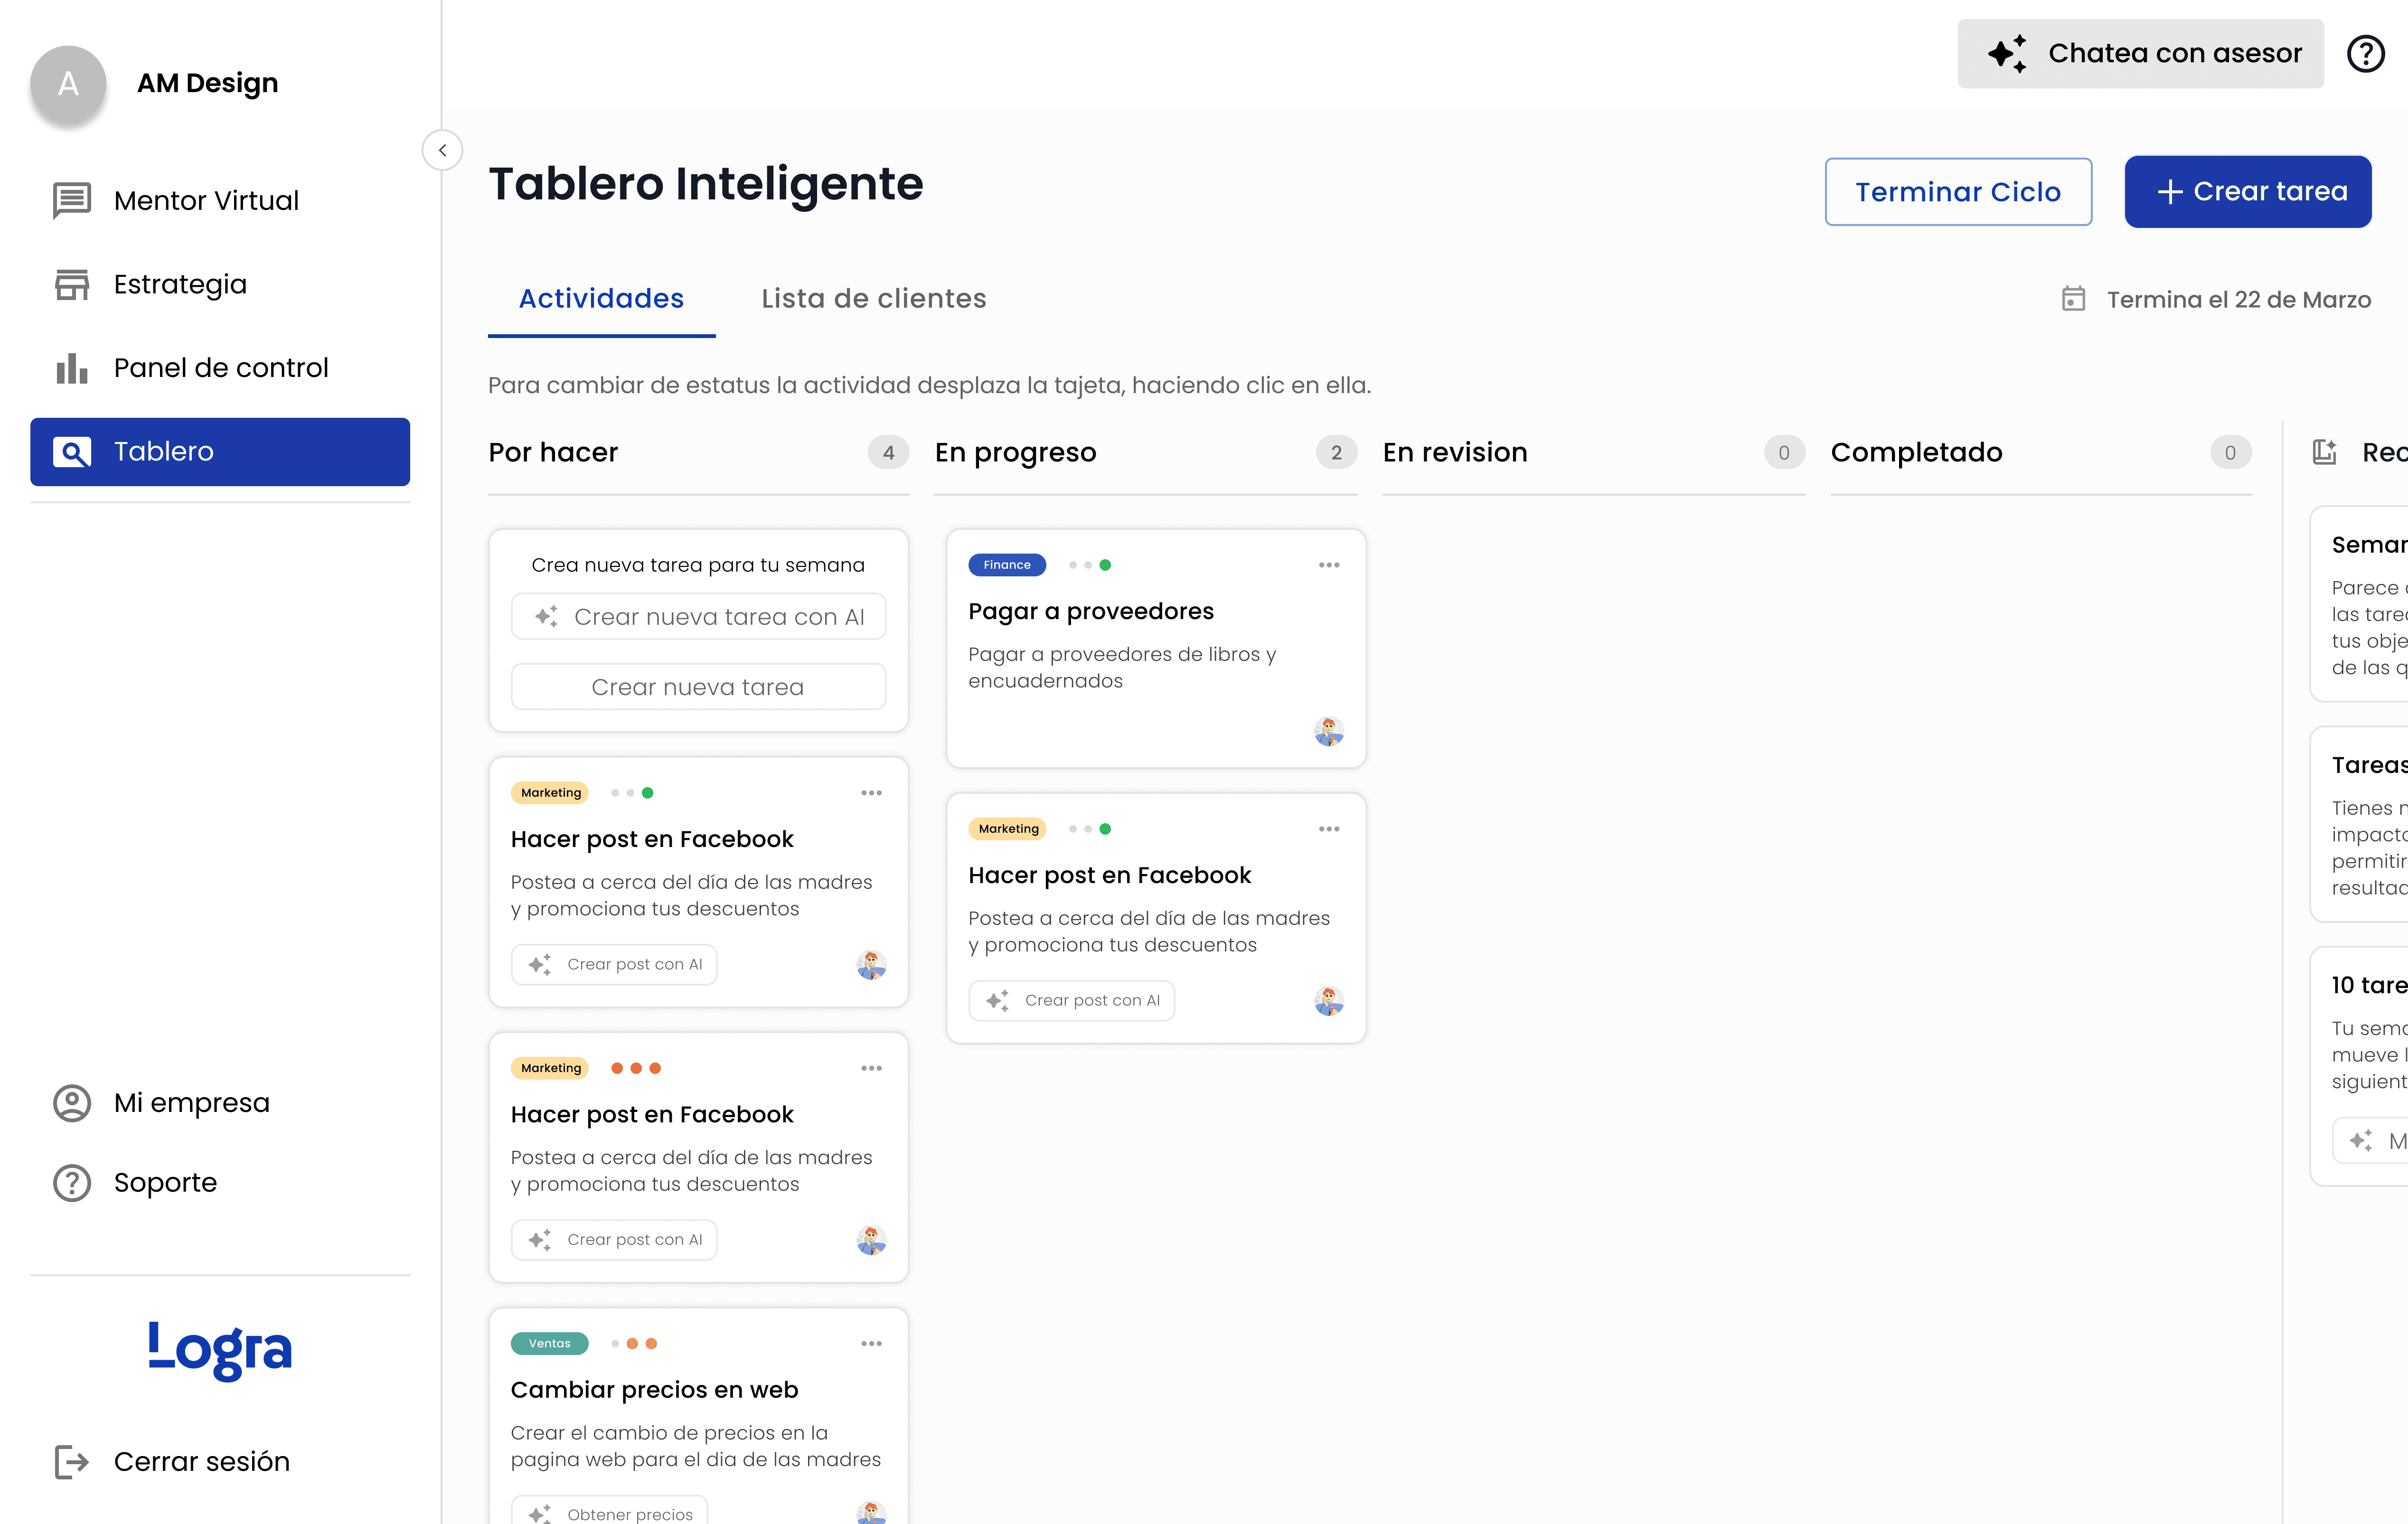Click Crear nueva tarea con AI
The width and height of the screenshot is (2408, 1524).
click(698, 617)
